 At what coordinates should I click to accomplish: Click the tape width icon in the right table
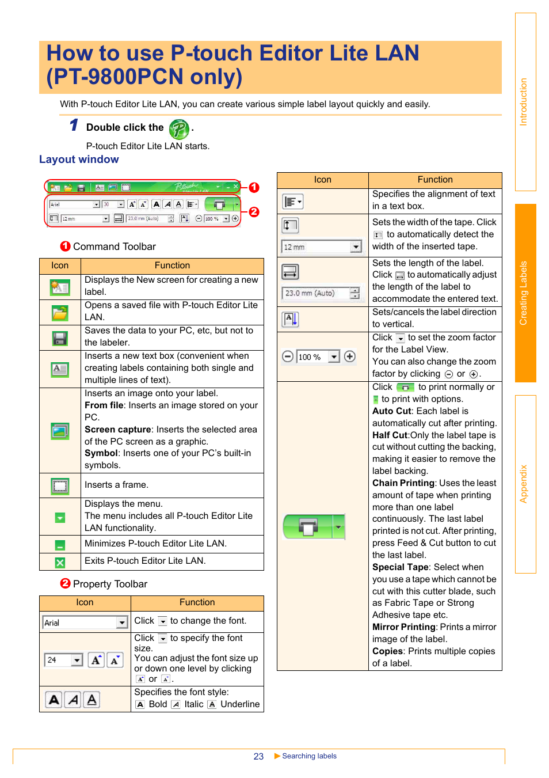click(x=290, y=225)
